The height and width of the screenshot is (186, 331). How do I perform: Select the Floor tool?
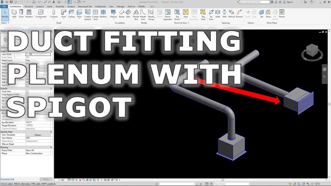pos(79,14)
